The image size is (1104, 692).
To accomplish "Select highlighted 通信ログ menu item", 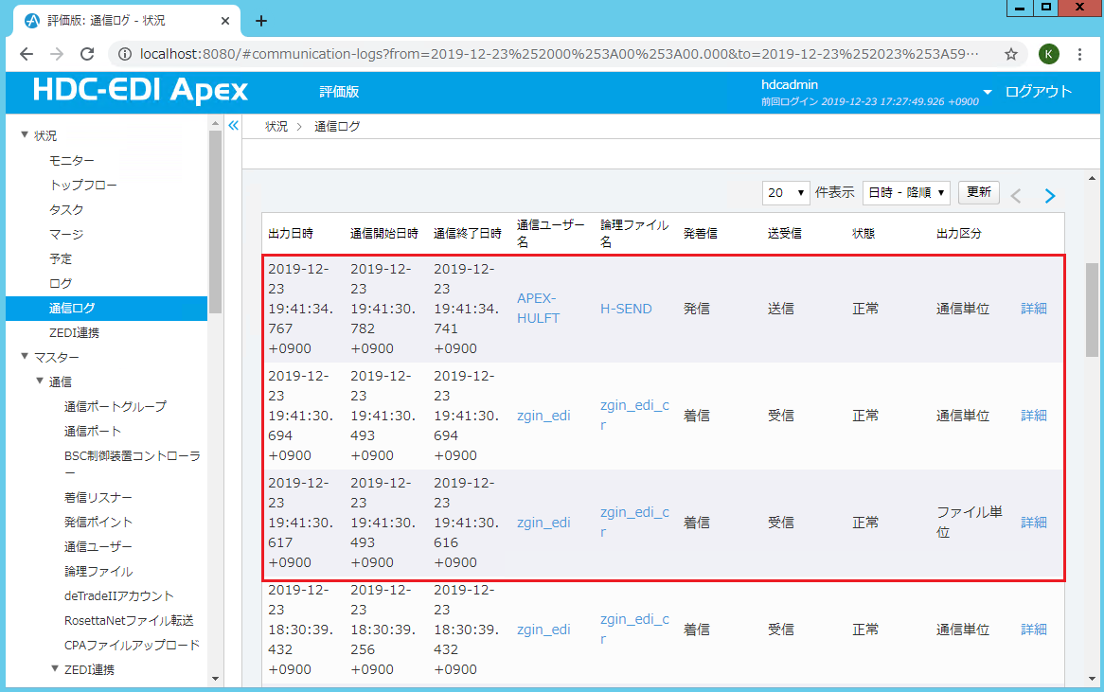I will tap(106, 309).
